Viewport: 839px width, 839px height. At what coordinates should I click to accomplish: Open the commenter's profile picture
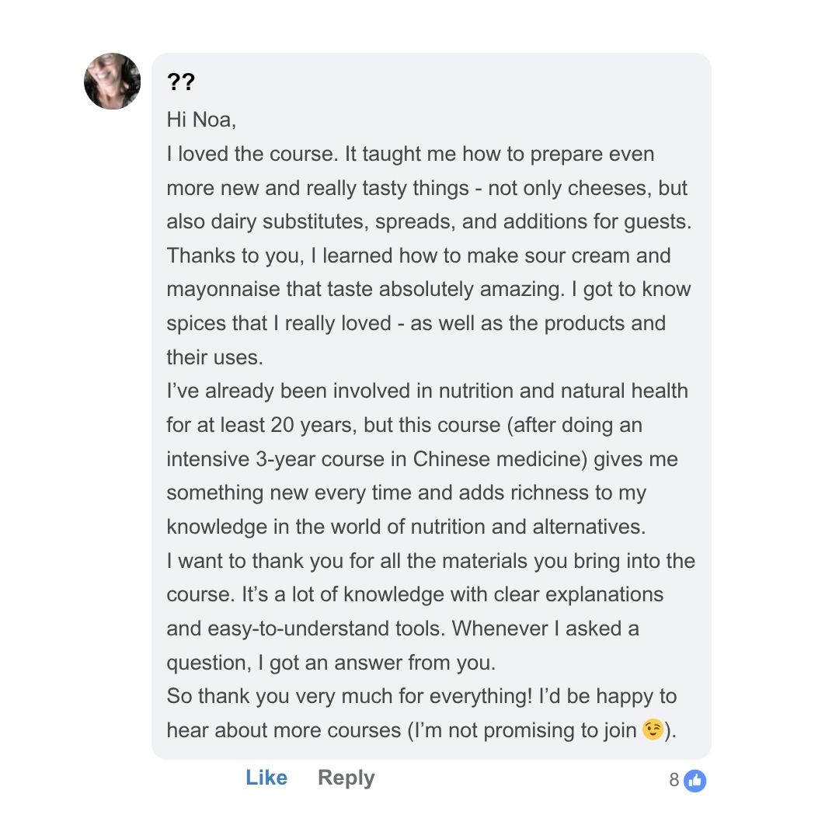click(113, 82)
